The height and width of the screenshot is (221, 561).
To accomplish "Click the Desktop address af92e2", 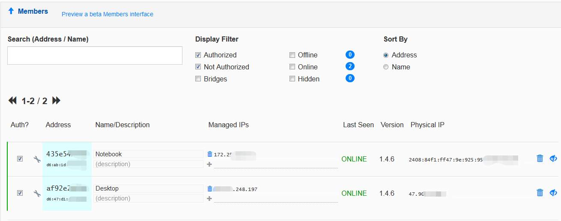I will click(x=66, y=188).
